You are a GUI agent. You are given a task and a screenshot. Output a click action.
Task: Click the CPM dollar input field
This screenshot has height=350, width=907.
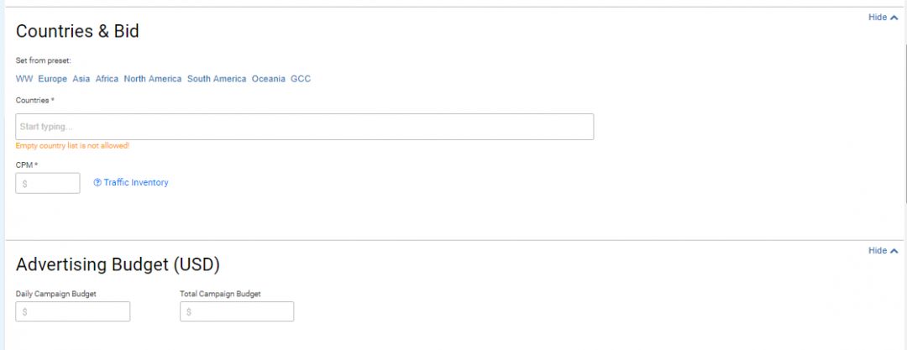click(48, 183)
